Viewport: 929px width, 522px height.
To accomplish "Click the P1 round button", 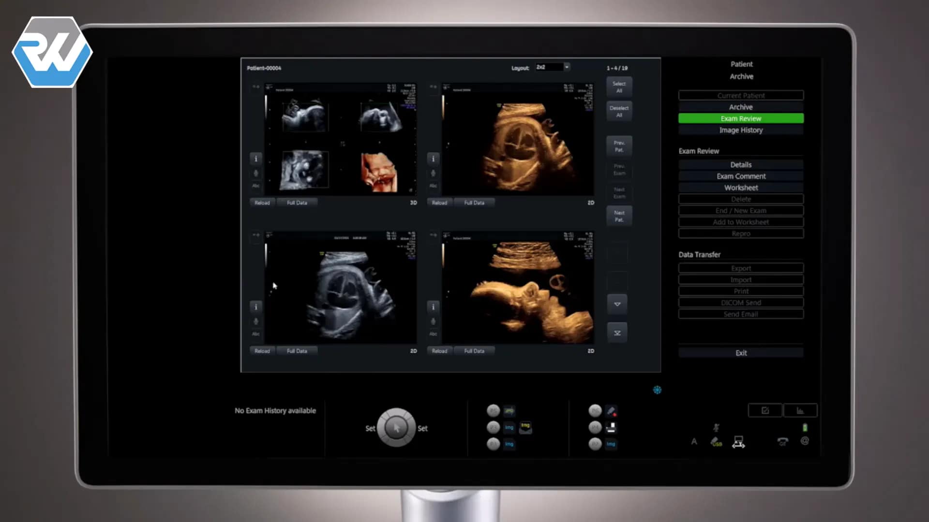I will tap(493, 444).
